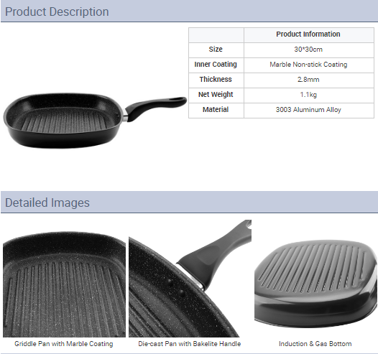
Task: Click the Inner Coating row label
Action: coord(216,65)
